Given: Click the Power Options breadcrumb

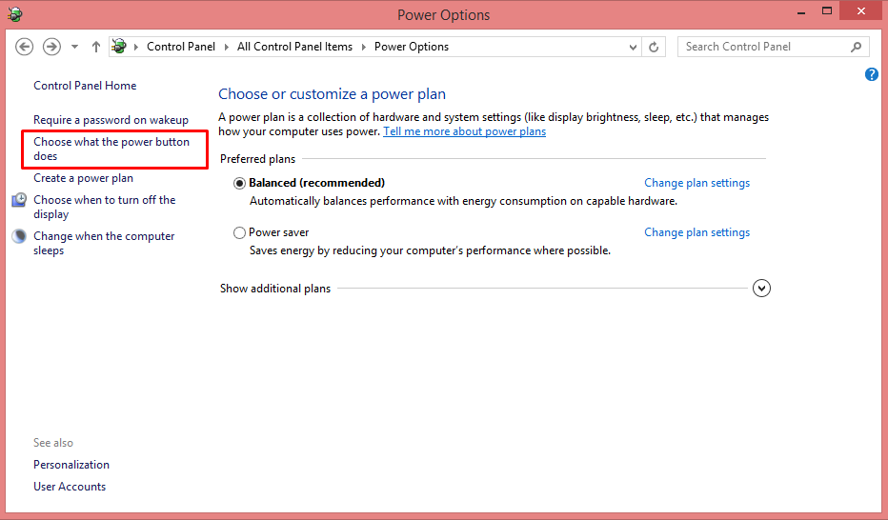Looking at the screenshot, I should tap(412, 47).
